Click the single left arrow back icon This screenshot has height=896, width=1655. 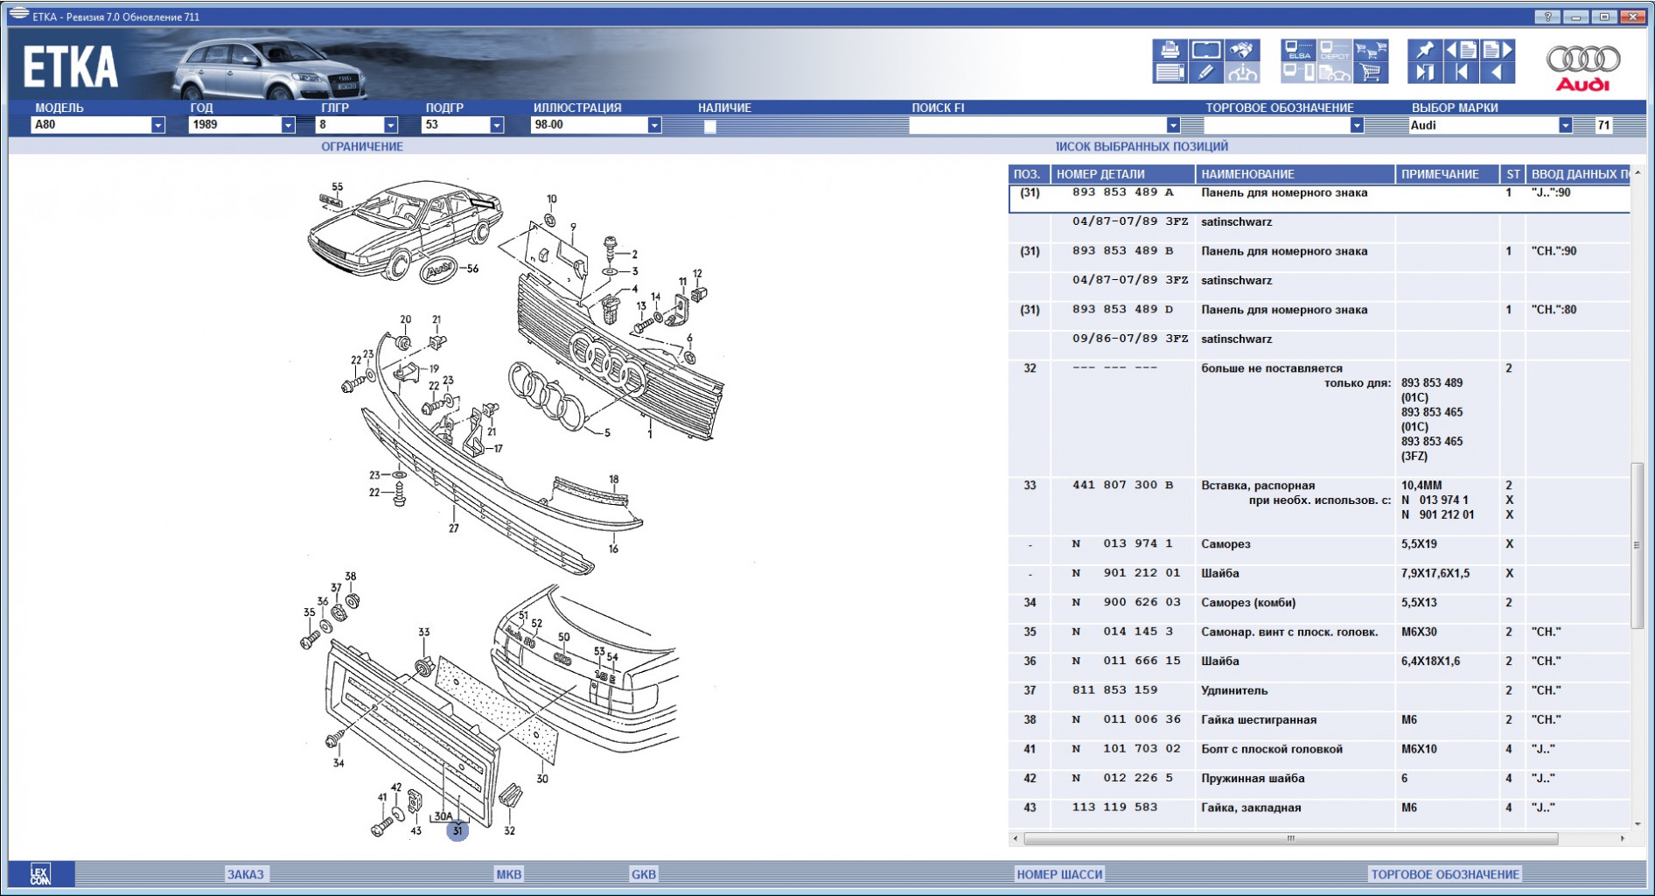[x=1498, y=73]
